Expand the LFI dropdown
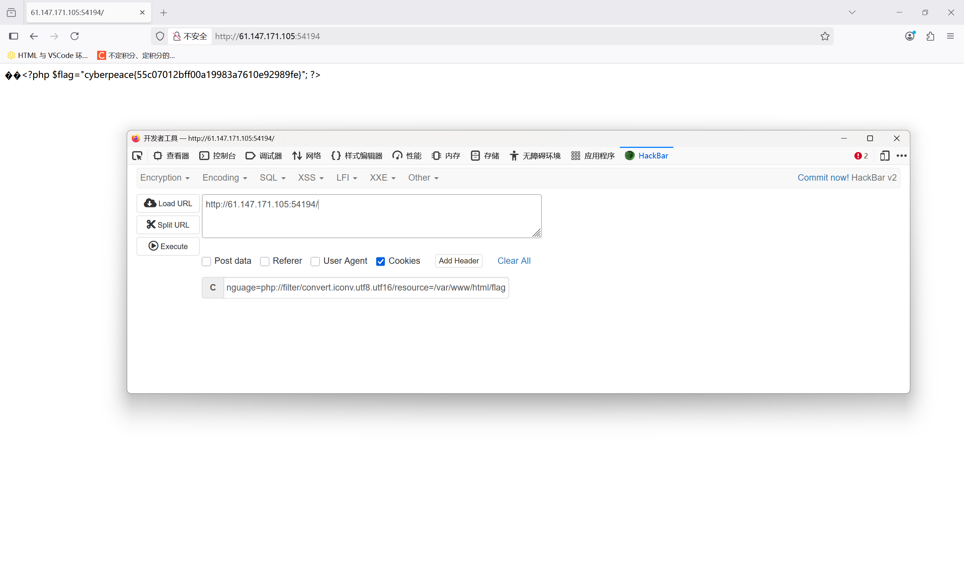 (346, 178)
